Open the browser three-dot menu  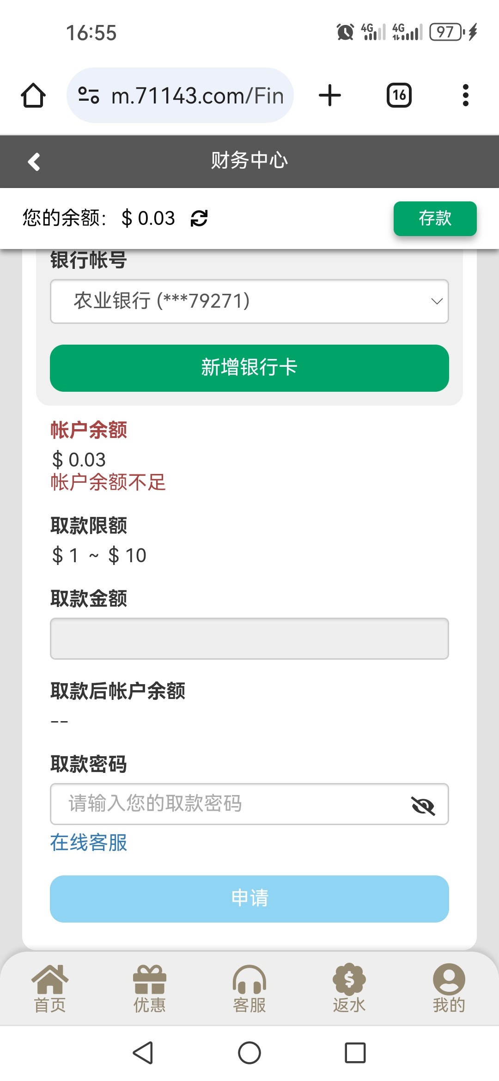click(465, 96)
